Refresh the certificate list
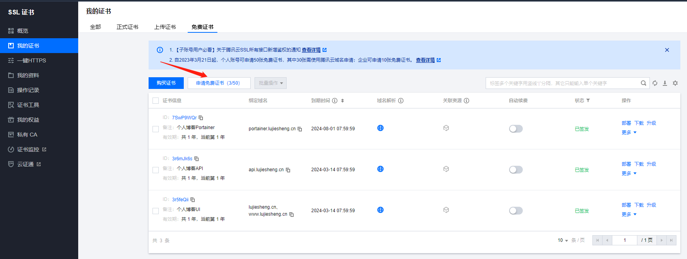 pos(655,83)
